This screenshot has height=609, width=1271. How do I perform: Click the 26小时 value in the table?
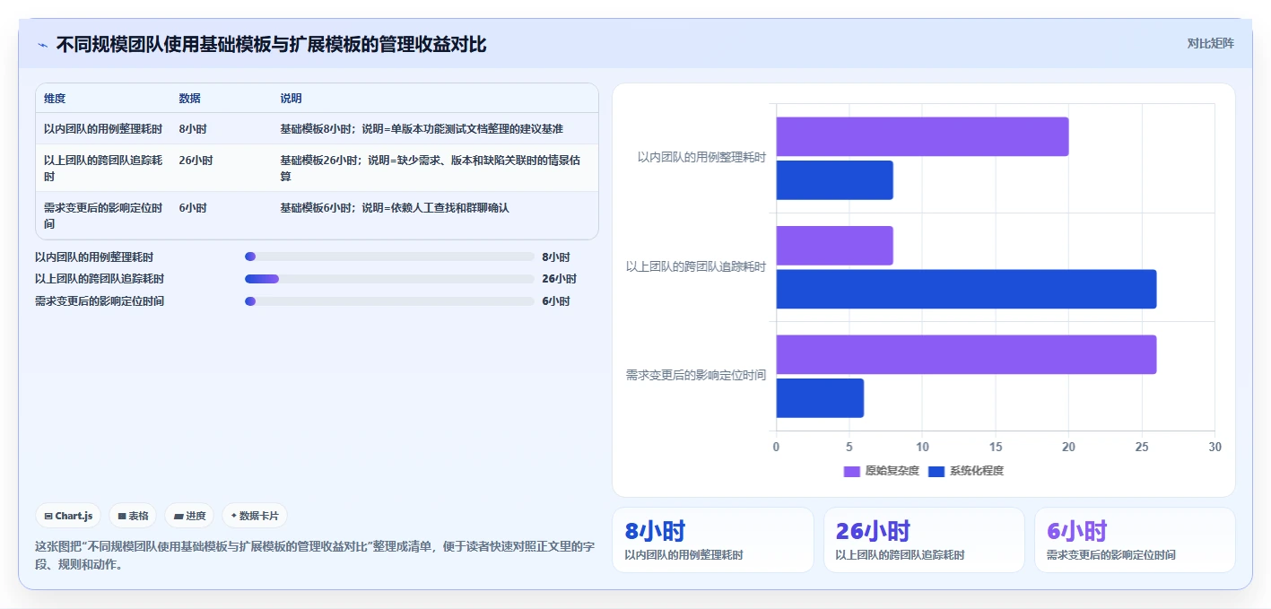point(196,161)
